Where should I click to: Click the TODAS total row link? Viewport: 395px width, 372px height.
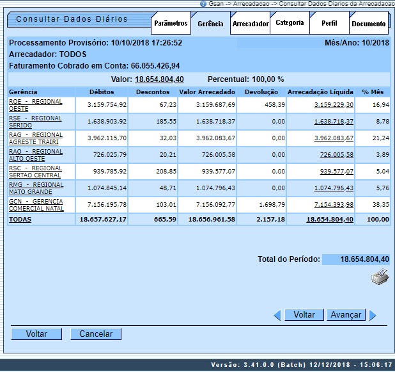[20, 219]
